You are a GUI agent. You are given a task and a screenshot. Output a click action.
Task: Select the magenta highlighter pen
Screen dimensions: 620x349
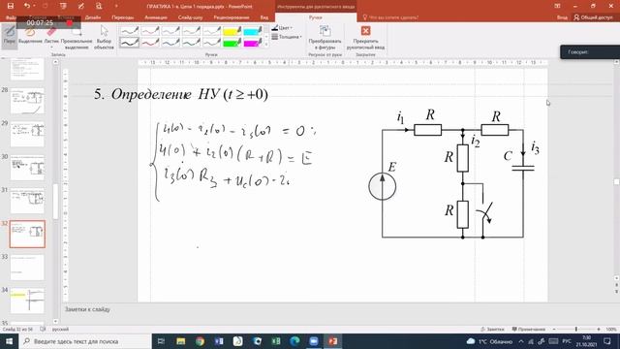tap(253, 43)
